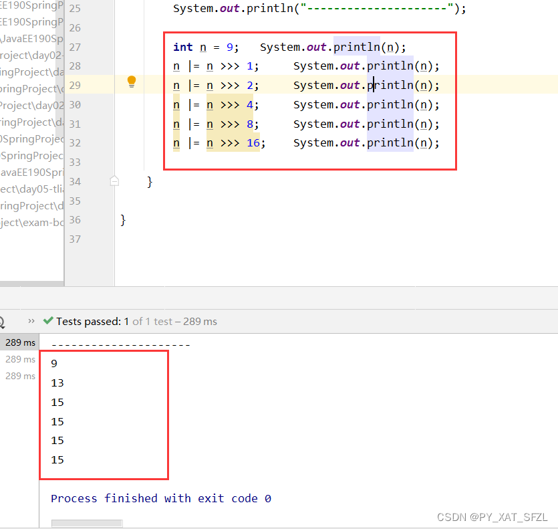Click the println call on line 25 printing dashes

click(319, 9)
